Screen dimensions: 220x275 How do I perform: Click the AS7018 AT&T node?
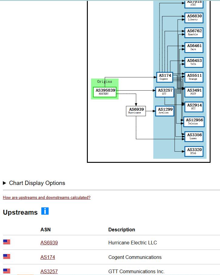[x=194, y=4]
